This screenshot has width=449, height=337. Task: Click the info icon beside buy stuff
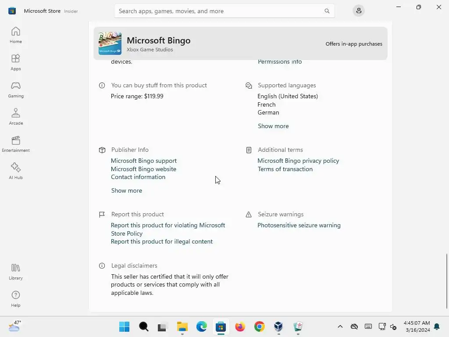102,86
